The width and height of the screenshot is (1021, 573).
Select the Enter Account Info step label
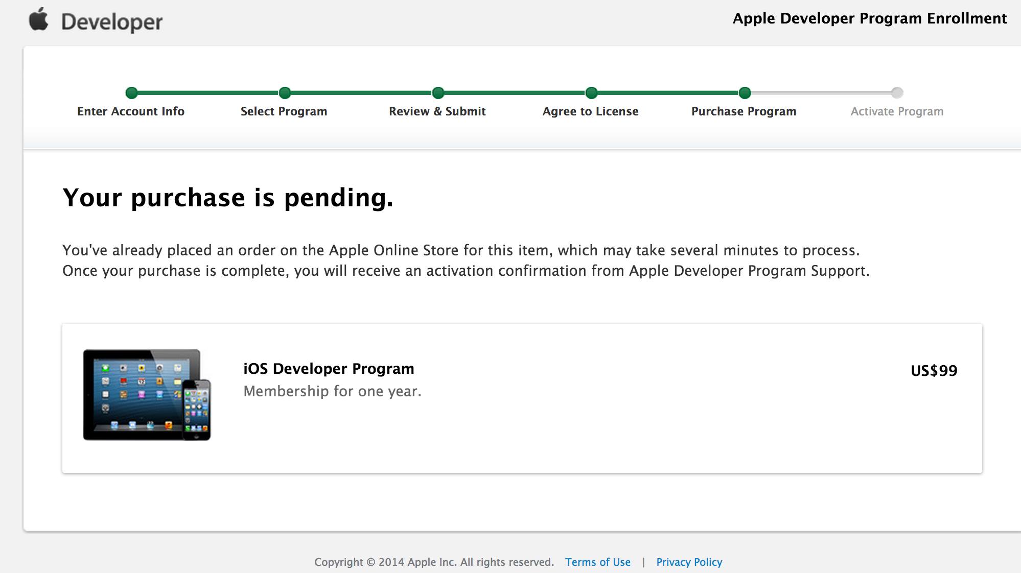point(131,111)
